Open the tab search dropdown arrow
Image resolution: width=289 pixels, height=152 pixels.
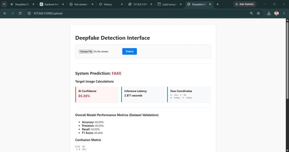click(x=4, y=4)
